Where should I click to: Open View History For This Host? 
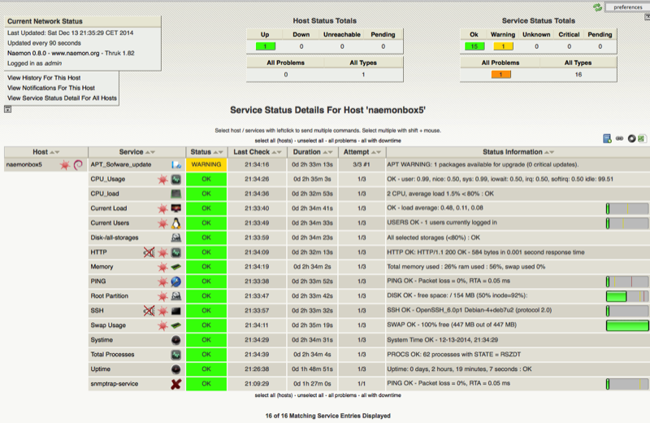click(x=45, y=77)
